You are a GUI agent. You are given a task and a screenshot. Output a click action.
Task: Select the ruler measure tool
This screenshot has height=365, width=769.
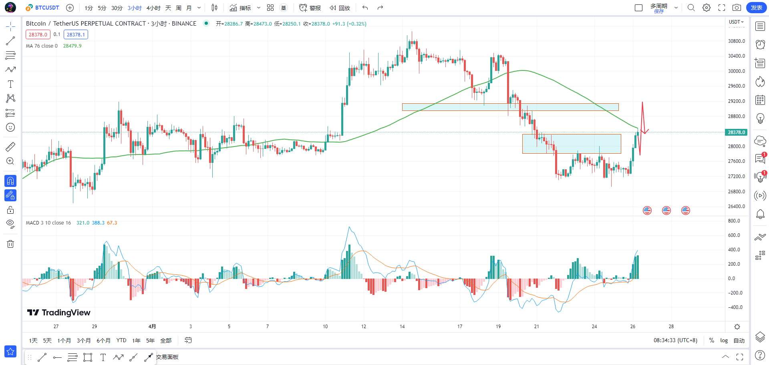(10, 147)
